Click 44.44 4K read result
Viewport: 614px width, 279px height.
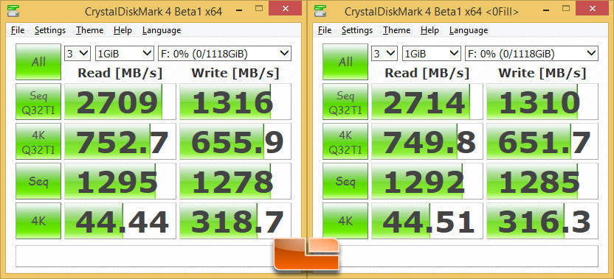pyautogui.click(x=120, y=221)
